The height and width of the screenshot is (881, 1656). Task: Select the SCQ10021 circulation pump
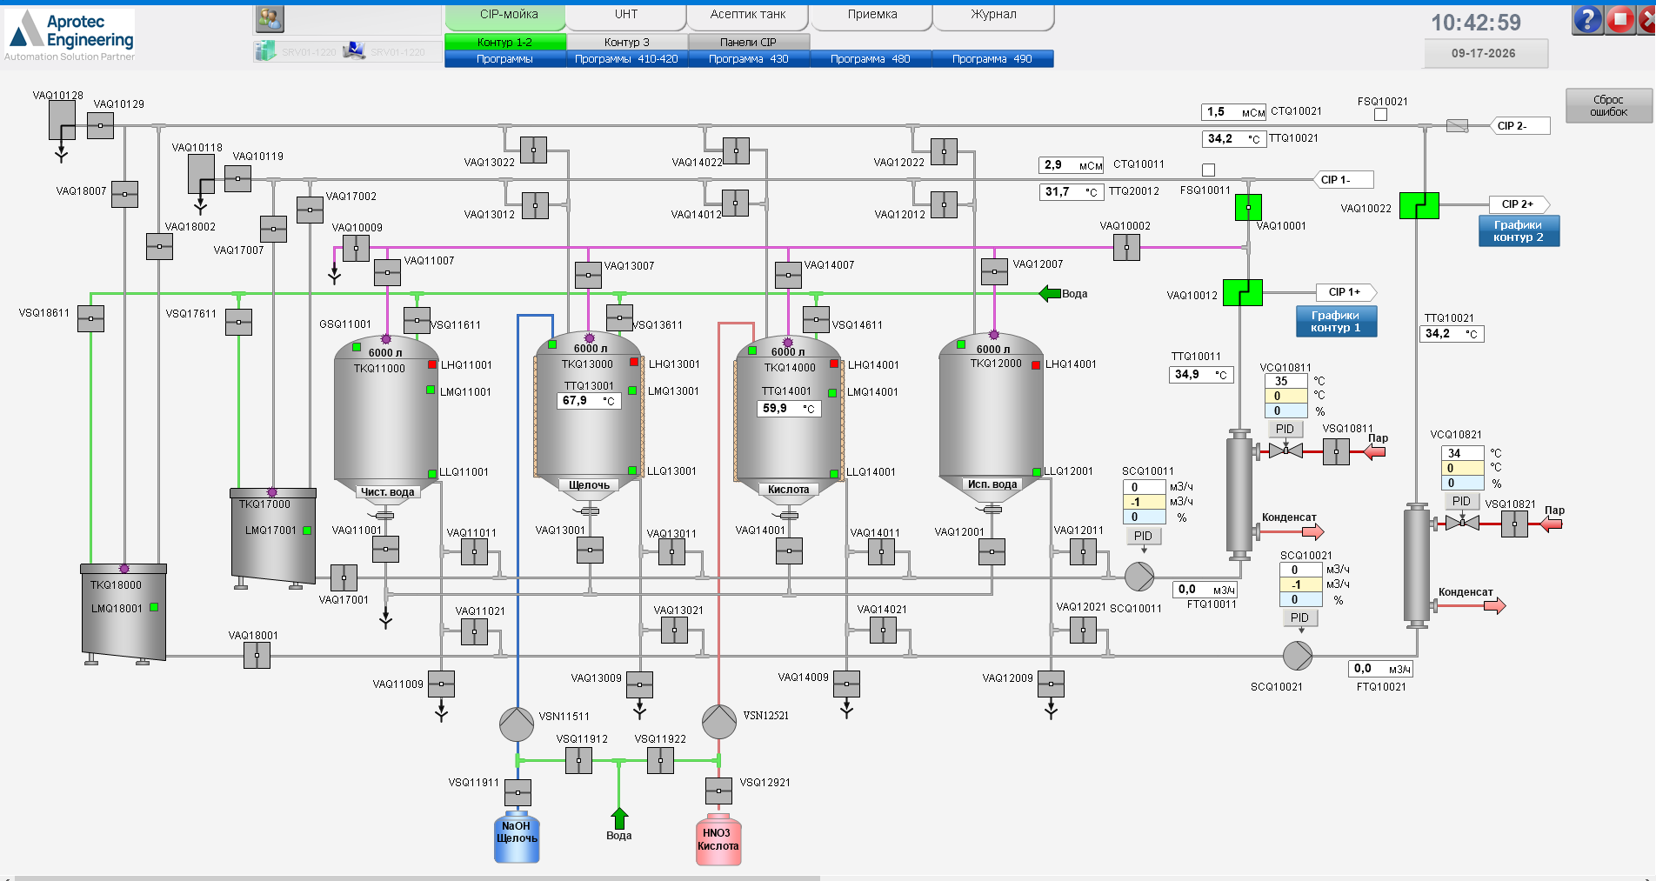point(1298,656)
